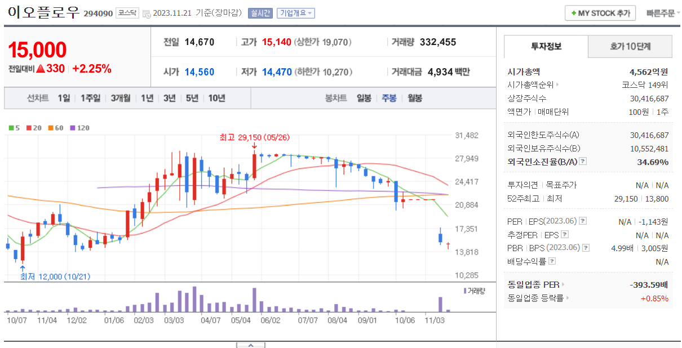Click the purple 거래량 volume legend

(475, 291)
